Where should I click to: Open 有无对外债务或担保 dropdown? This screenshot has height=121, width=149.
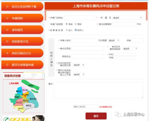click(x=130, y=49)
